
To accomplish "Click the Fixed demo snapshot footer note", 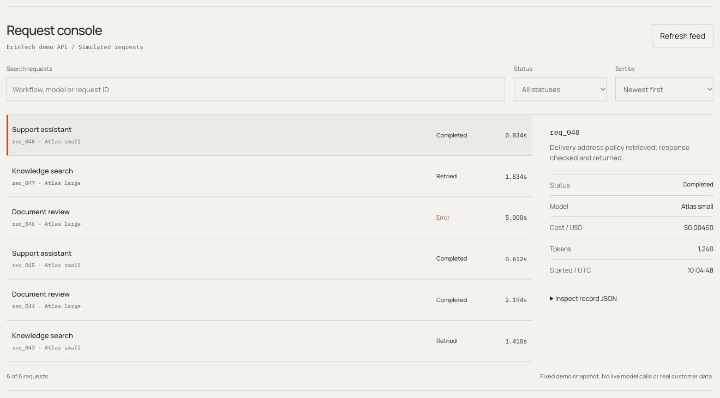I will [626, 376].
